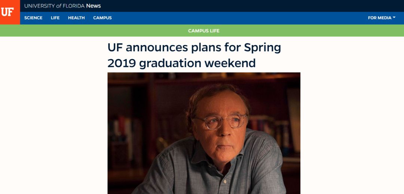Viewport: 404px width, 194px height.
Task: Click the University of Florida title text
Action: [x=54, y=6]
